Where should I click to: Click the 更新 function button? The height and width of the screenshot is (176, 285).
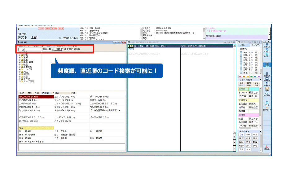tap(248, 142)
